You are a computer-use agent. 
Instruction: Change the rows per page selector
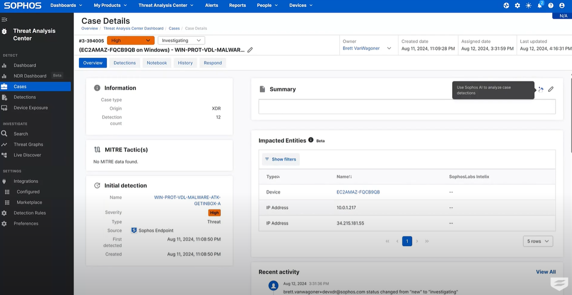point(537,241)
